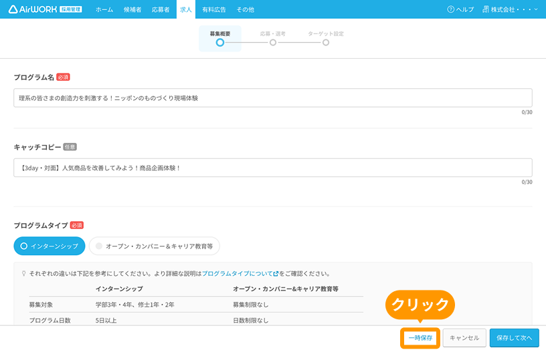Expand the 株式会社 account dropdown arrow
The width and height of the screenshot is (546, 354).
coord(536,9)
